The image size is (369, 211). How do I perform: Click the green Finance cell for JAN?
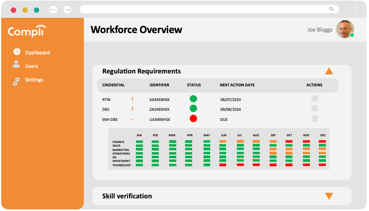click(139, 142)
